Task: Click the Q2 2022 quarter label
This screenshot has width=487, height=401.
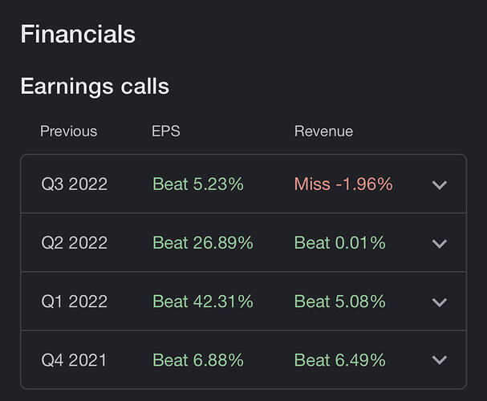Action: (75, 242)
